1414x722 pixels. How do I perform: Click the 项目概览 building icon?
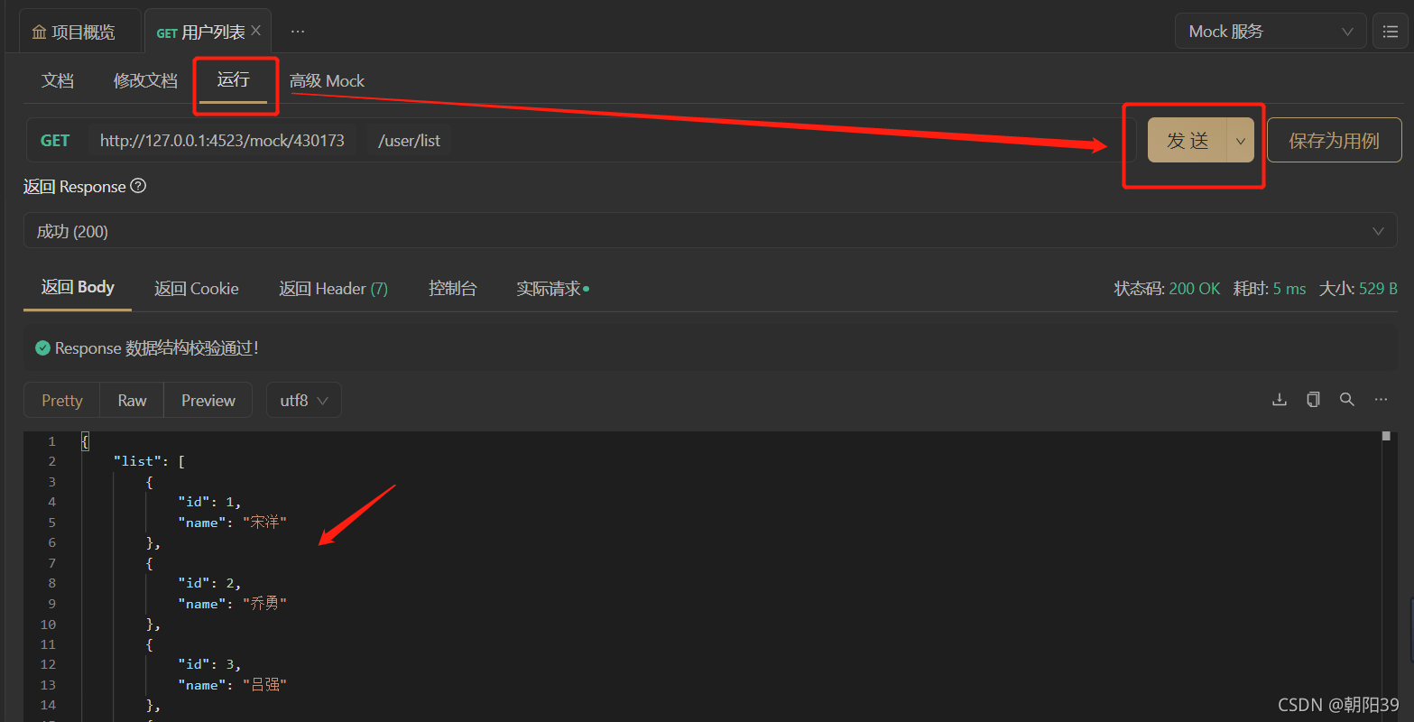(x=40, y=31)
